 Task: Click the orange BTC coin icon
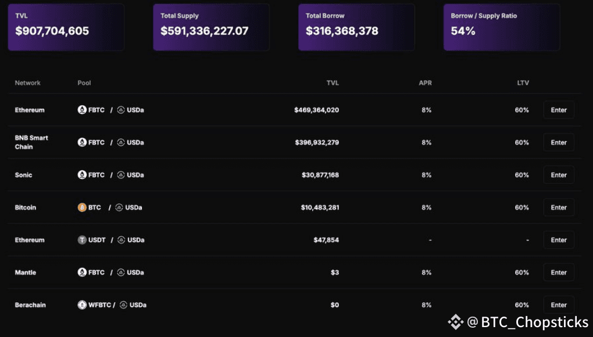pyautogui.click(x=82, y=207)
